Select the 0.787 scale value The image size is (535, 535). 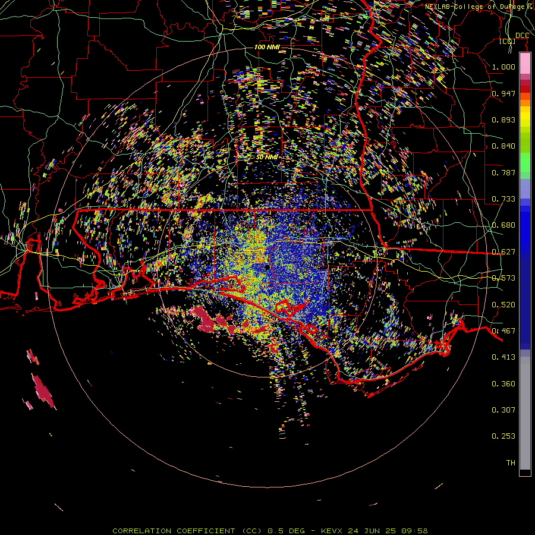pyautogui.click(x=503, y=172)
